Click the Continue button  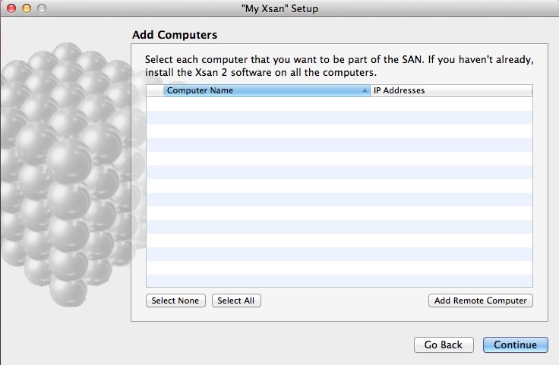pyautogui.click(x=515, y=345)
